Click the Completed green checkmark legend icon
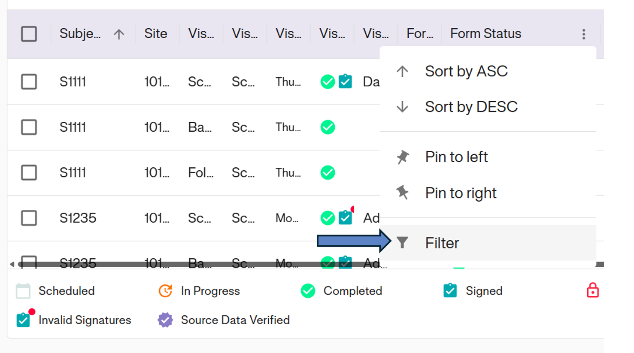The image size is (634, 353). (x=308, y=291)
